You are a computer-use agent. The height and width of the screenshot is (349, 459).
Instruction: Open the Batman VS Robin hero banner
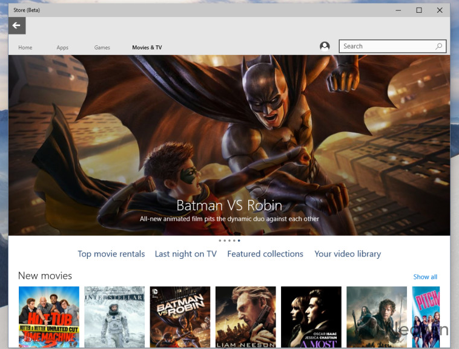pos(230,145)
